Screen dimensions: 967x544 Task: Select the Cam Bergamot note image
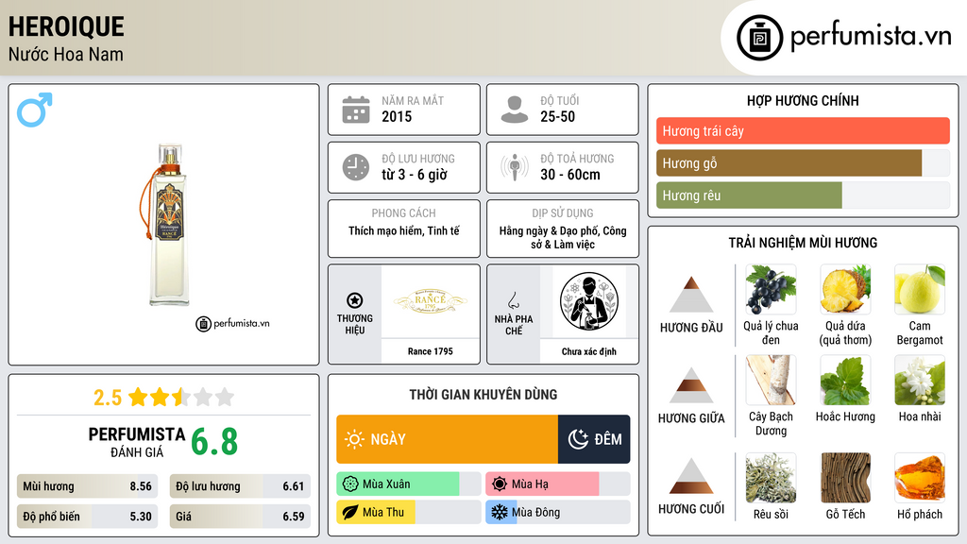920,289
